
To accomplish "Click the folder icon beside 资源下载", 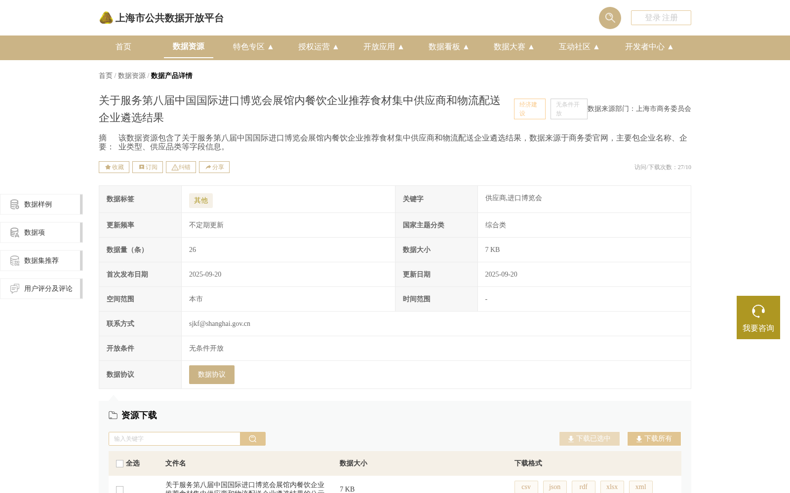I will 113,415.
